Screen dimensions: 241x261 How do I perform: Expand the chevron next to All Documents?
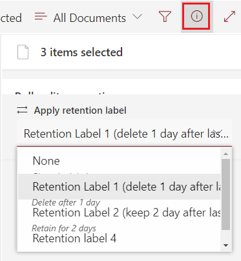point(137,17)
